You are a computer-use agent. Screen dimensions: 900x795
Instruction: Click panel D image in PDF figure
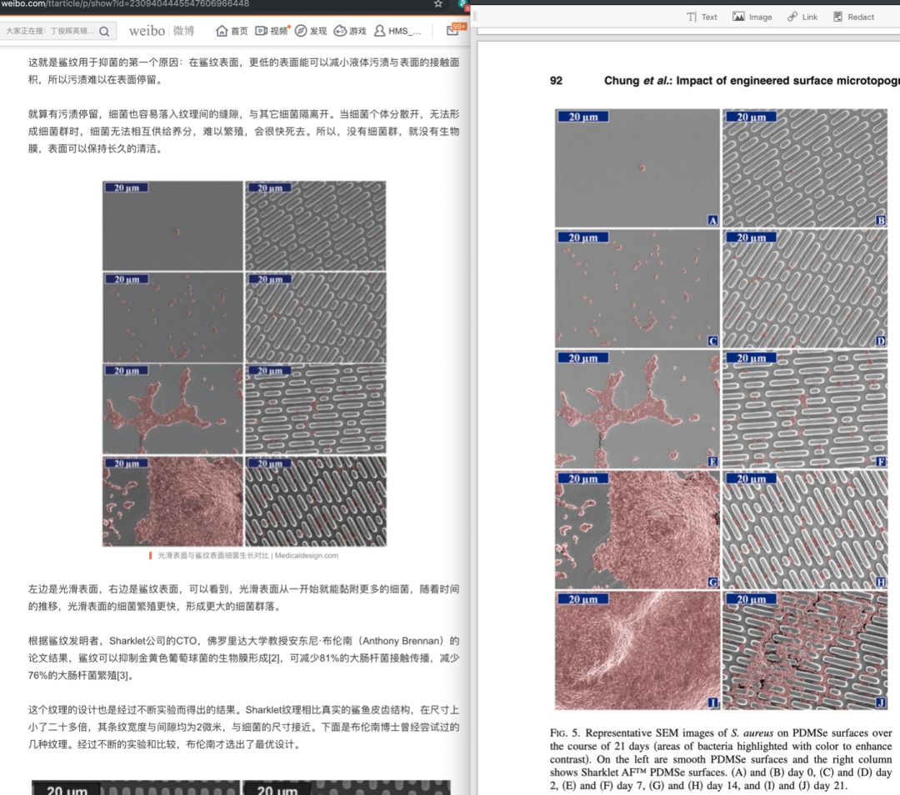pos(805,288)
